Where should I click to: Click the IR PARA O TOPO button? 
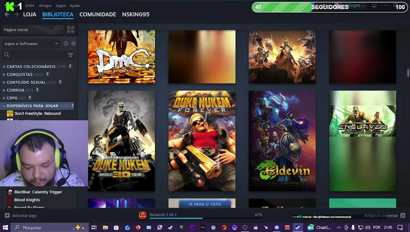coord(205,204)
